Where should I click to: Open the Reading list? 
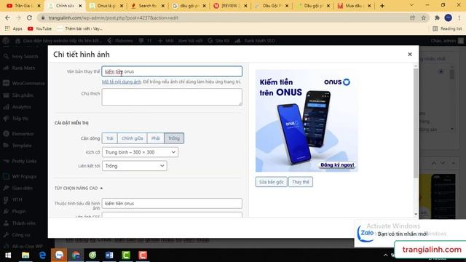click(447, 29)
